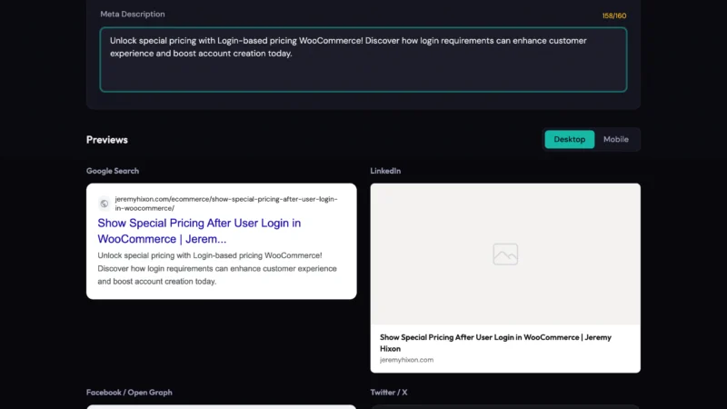727x409 pixels.
Task: Click the Meta Description field label
Action: tap(132, 15)
